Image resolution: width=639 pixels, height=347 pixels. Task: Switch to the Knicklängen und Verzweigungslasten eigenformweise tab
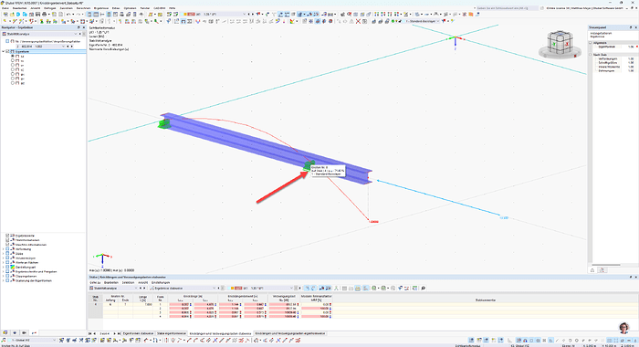(289, 333)
